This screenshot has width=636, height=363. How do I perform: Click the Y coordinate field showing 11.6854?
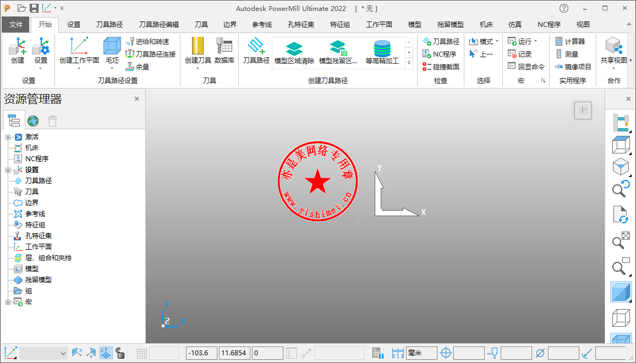pos(235,353)
